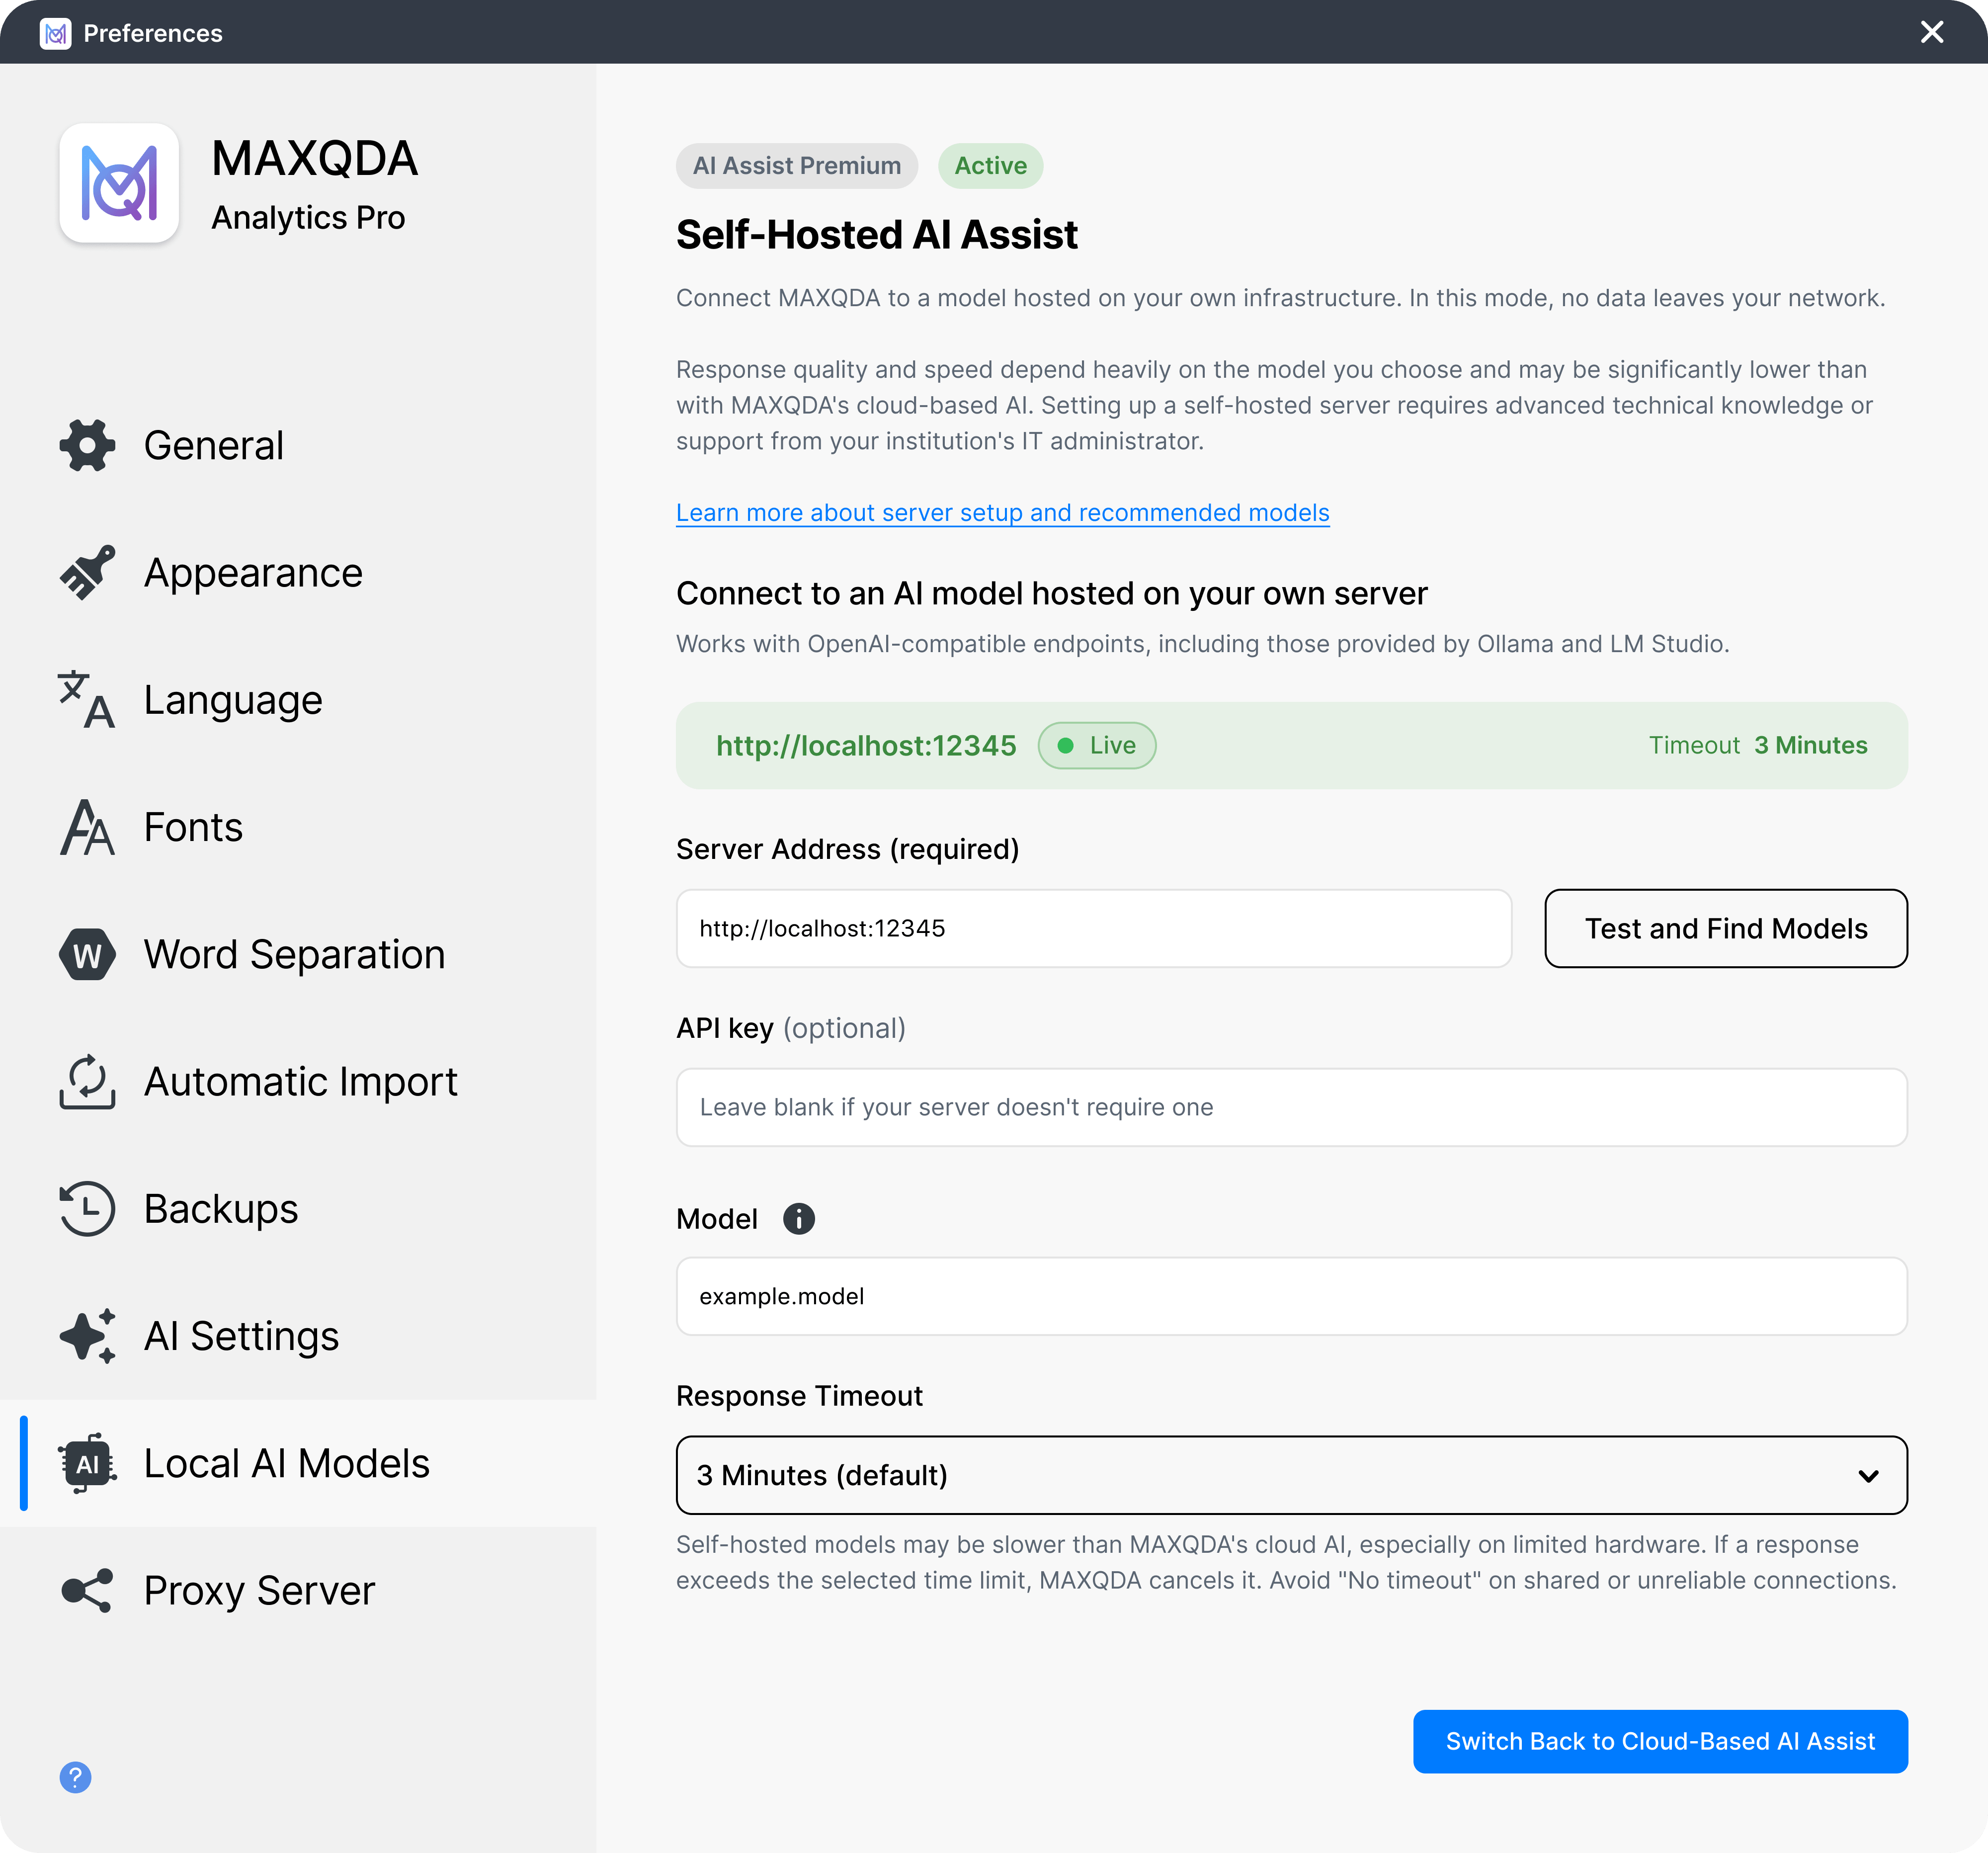Click the Live status badge

[x=1097, y=745]
